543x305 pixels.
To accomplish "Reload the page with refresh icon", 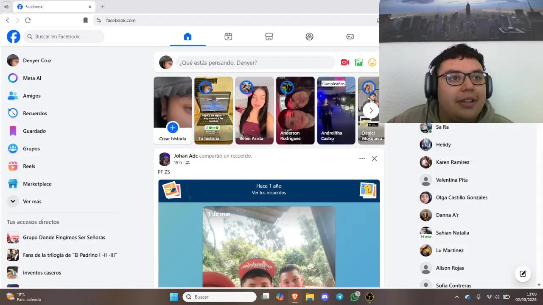I will point(28,20).
